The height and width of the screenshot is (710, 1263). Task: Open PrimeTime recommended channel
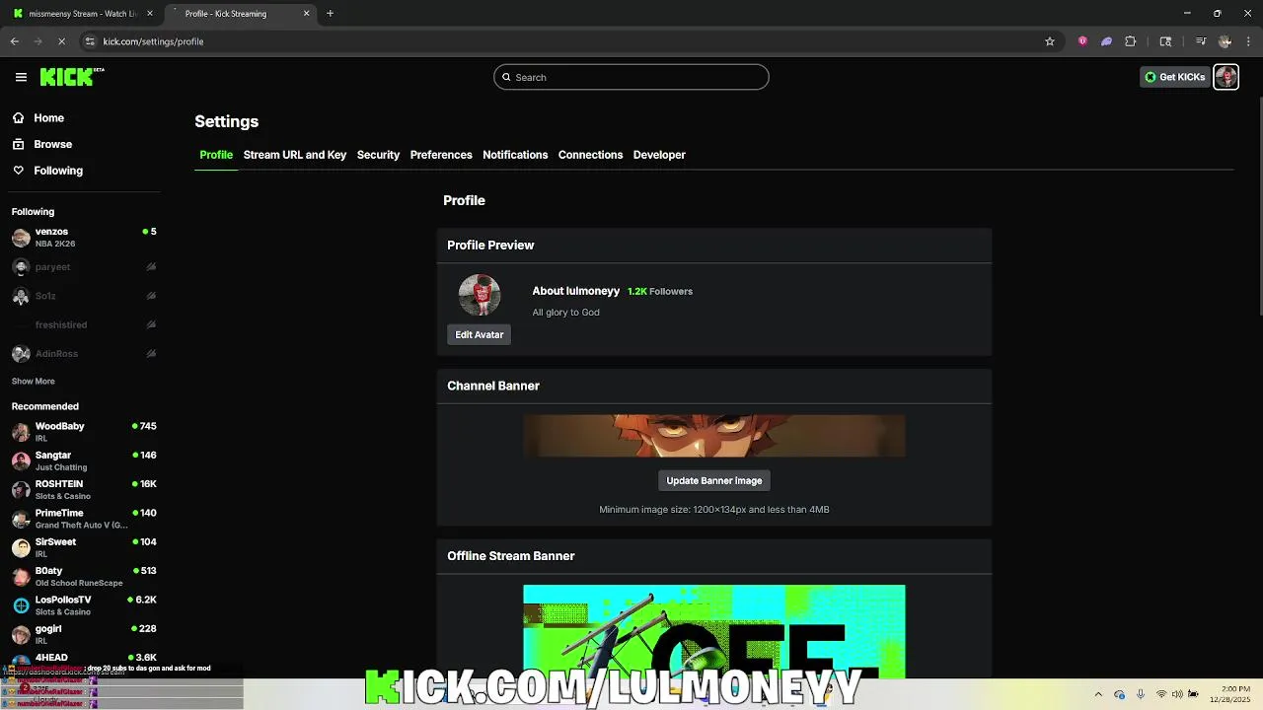pos(84,519)
